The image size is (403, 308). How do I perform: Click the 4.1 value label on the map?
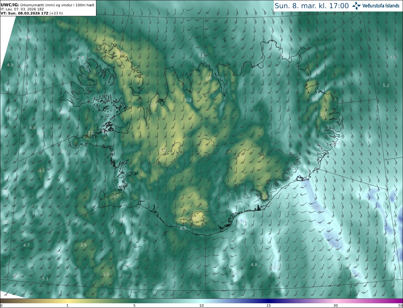pyautogui.click(x=42, y=170)
